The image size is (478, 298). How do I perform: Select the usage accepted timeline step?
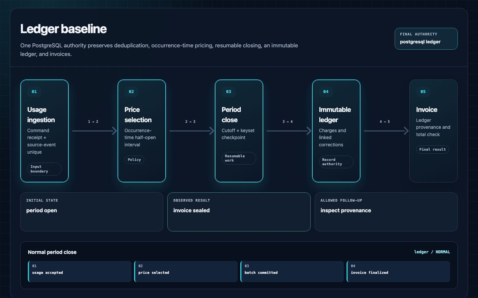click(80, 272)
